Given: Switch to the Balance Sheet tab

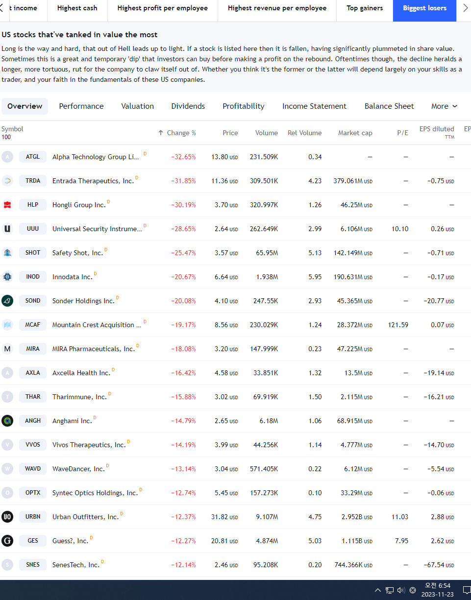Looking at the screenshot, I should pos(389,106).
